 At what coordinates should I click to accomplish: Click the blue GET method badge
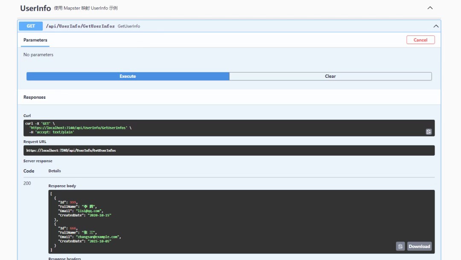point(31,26)
